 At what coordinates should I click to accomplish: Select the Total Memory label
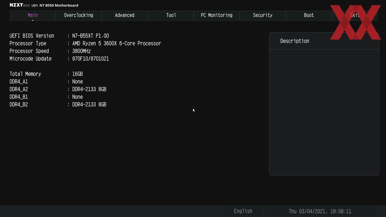pyautogui.click(x=25, y=74)
